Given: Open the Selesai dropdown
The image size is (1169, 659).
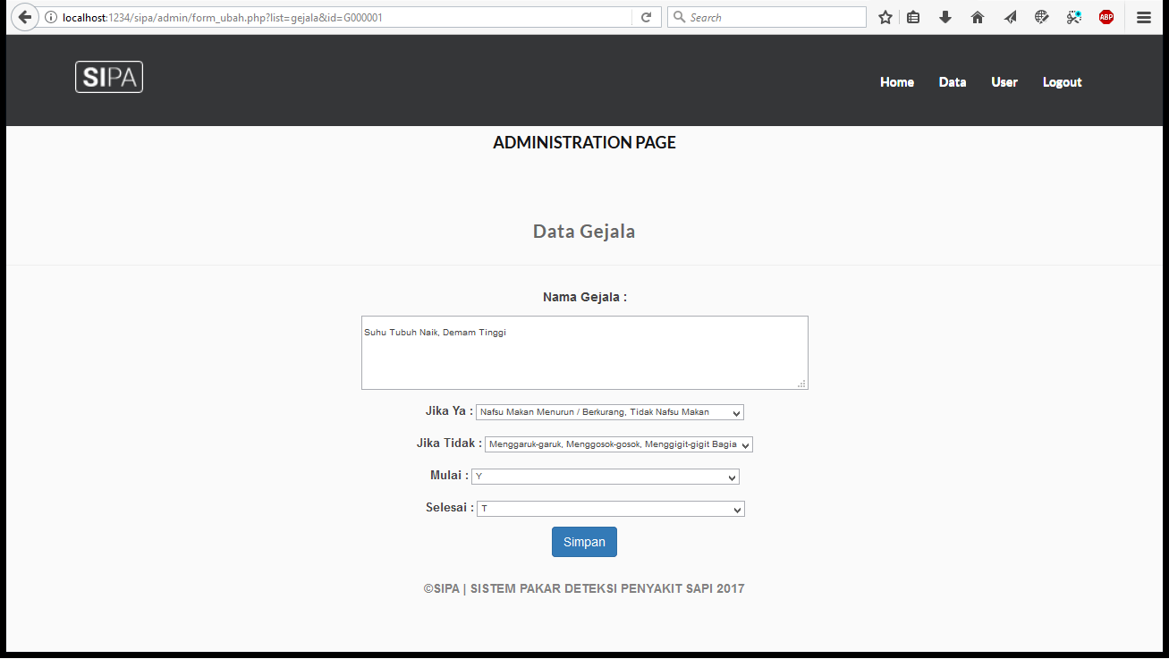Looking at the screenshot, I should tap(610, 510).
